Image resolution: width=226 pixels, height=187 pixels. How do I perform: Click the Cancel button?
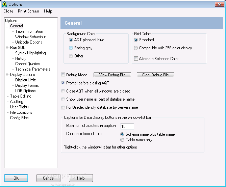click(x=48, y=178)
